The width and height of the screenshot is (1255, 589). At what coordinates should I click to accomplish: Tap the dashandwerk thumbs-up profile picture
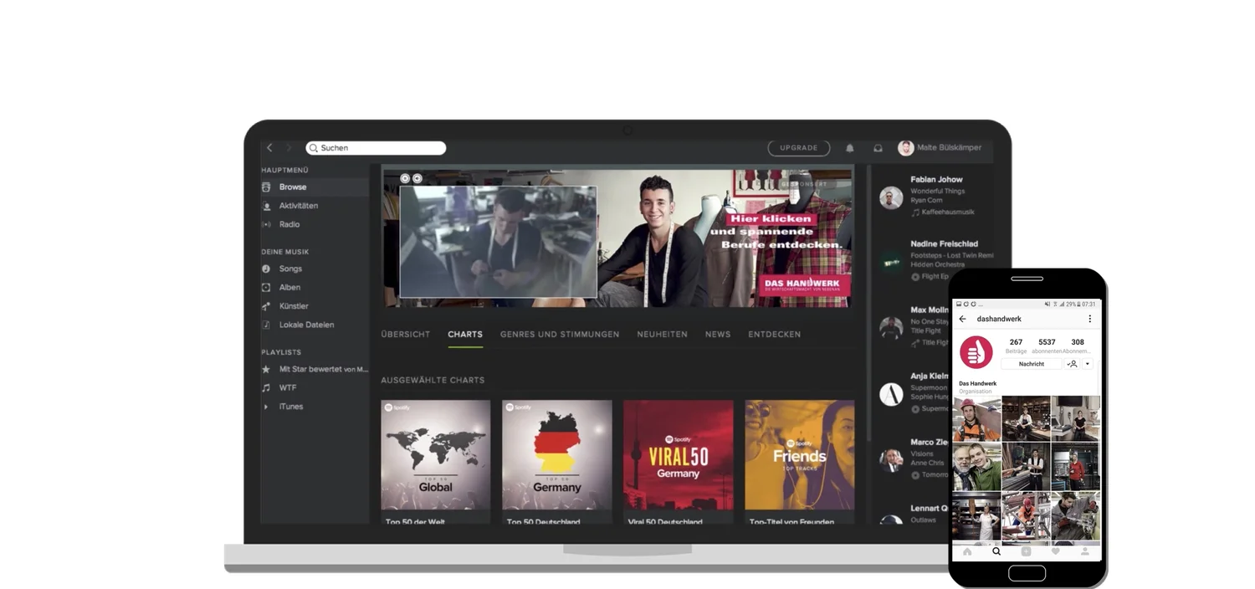(x=976, y=352)
